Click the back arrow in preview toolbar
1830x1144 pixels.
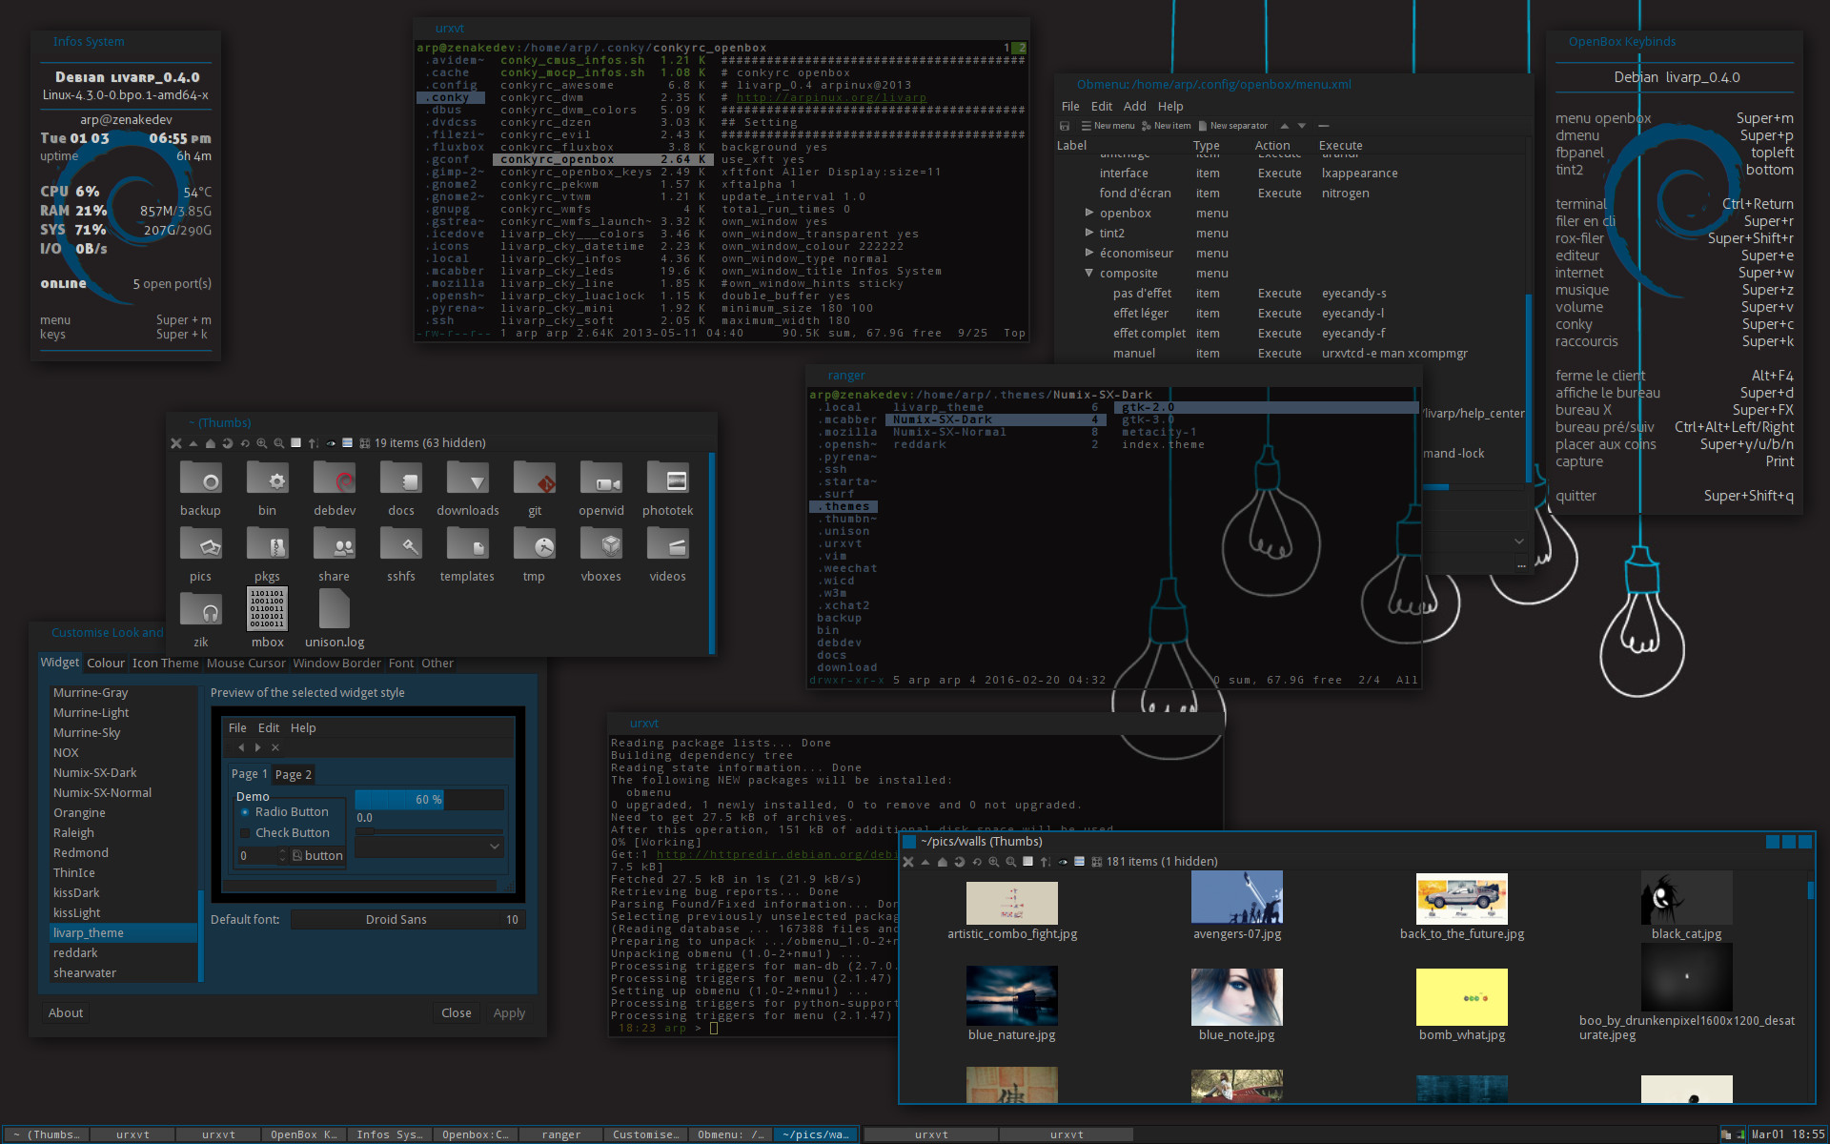(241, 747)
